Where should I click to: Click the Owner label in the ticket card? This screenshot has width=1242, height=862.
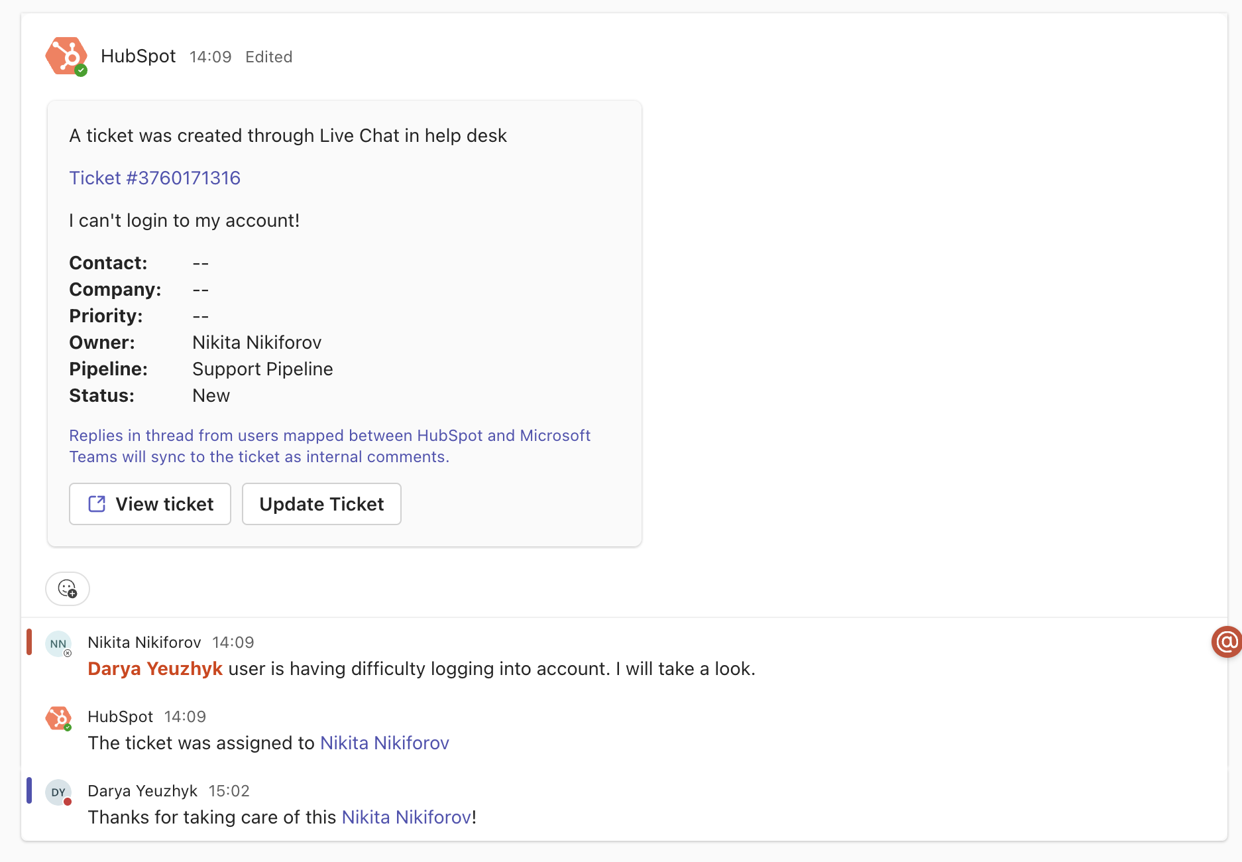click(x=102, y=342)
